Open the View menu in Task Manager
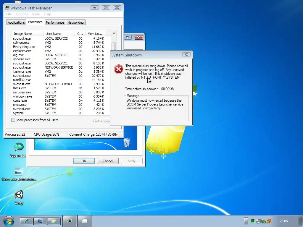The width and height of the screenshot is (303, 227). (36, 14)
